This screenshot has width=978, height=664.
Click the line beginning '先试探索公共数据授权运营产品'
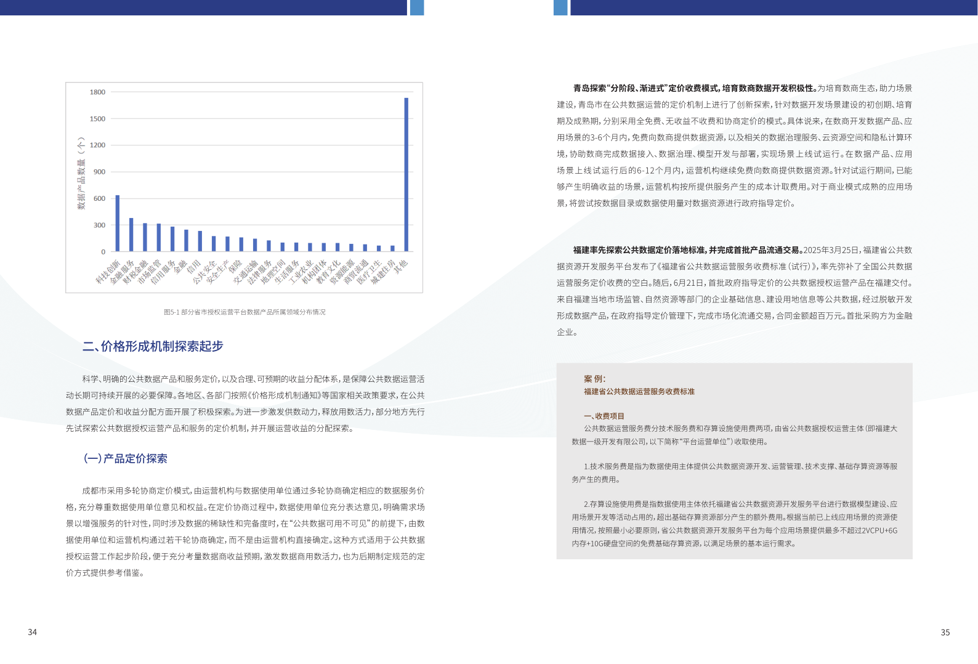coord(211,428)
